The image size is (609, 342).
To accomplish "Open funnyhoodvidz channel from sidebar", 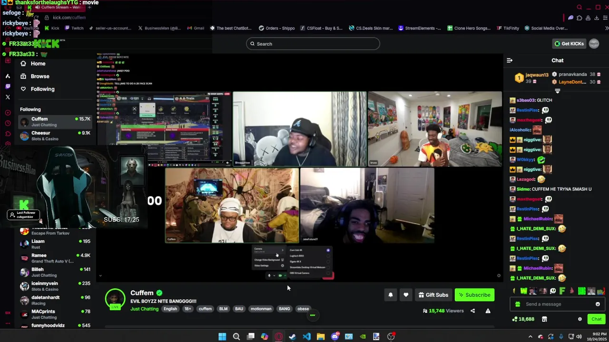I will (55, 326).
